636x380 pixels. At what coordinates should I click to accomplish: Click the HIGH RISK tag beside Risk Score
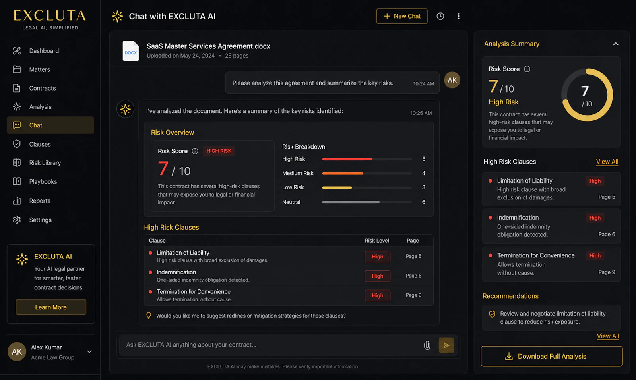click(219, 151)
